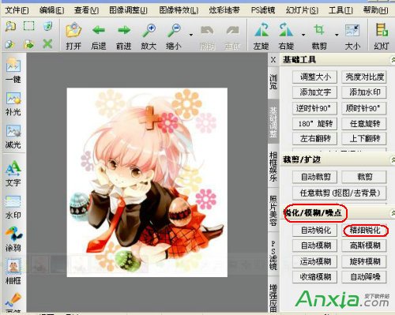
Task: Open the dropdown arrow beside 右旋
Action: 303,35
